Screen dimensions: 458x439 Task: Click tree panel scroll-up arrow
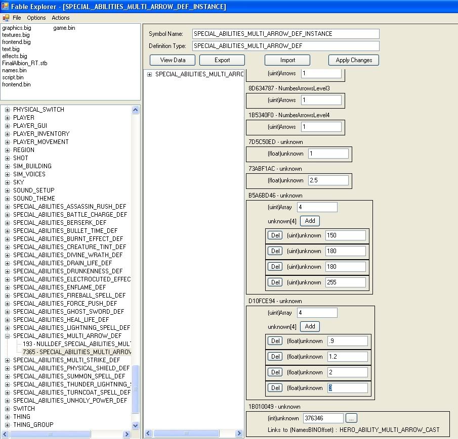coord(135,110)
